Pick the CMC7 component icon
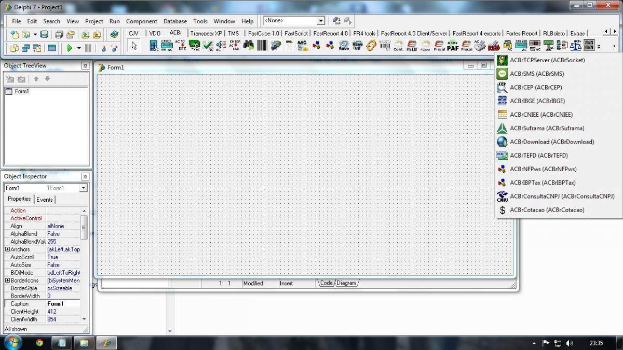 click(x=167, y=46)
